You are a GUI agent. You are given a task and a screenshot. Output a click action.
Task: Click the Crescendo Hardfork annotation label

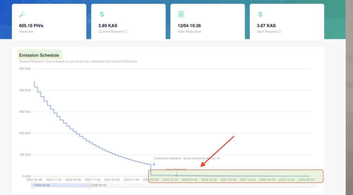187,158
